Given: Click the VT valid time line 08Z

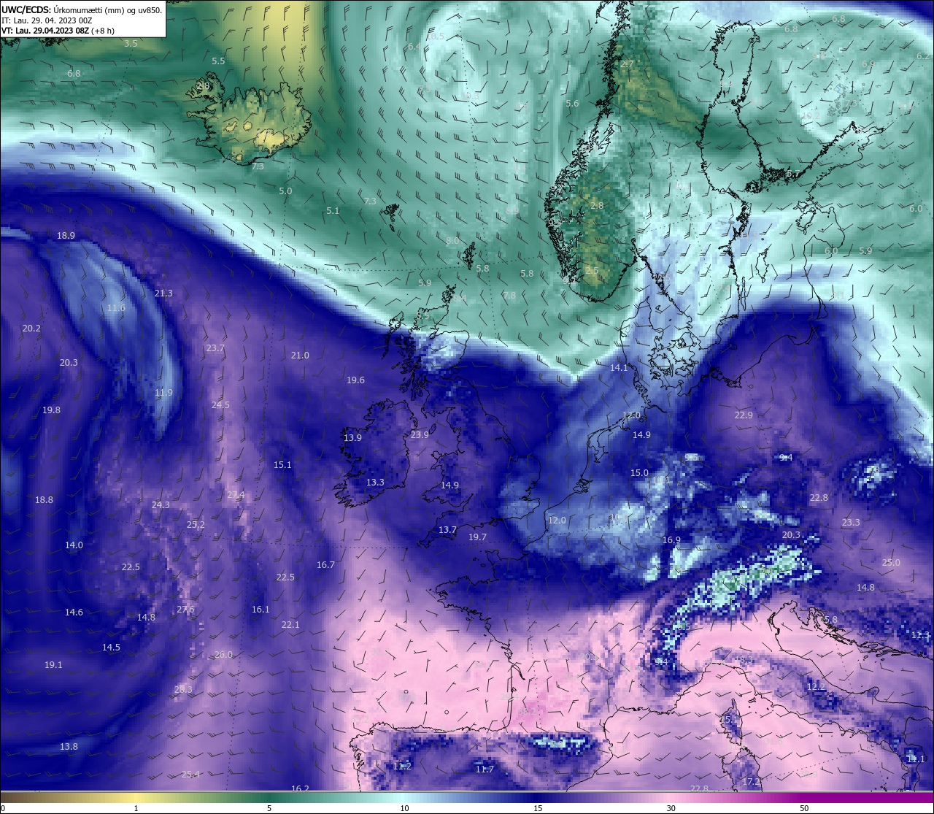Looking at the screenshot, I should coord(58,31).
